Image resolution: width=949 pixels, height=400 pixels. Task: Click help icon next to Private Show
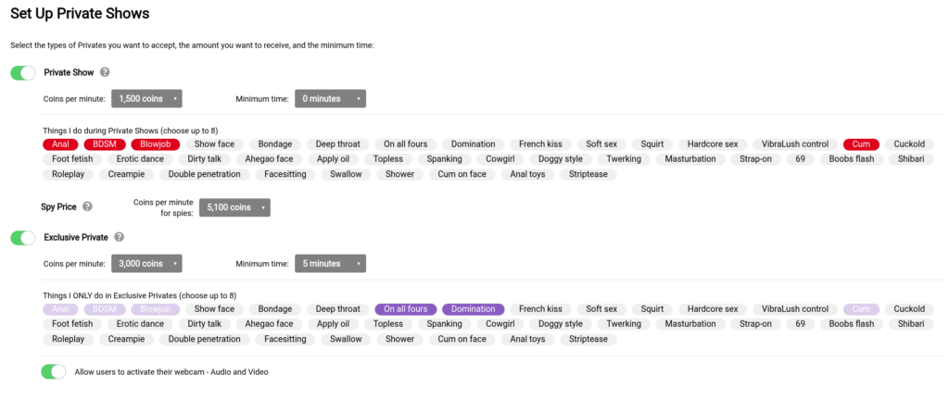[x=105, y=72]
